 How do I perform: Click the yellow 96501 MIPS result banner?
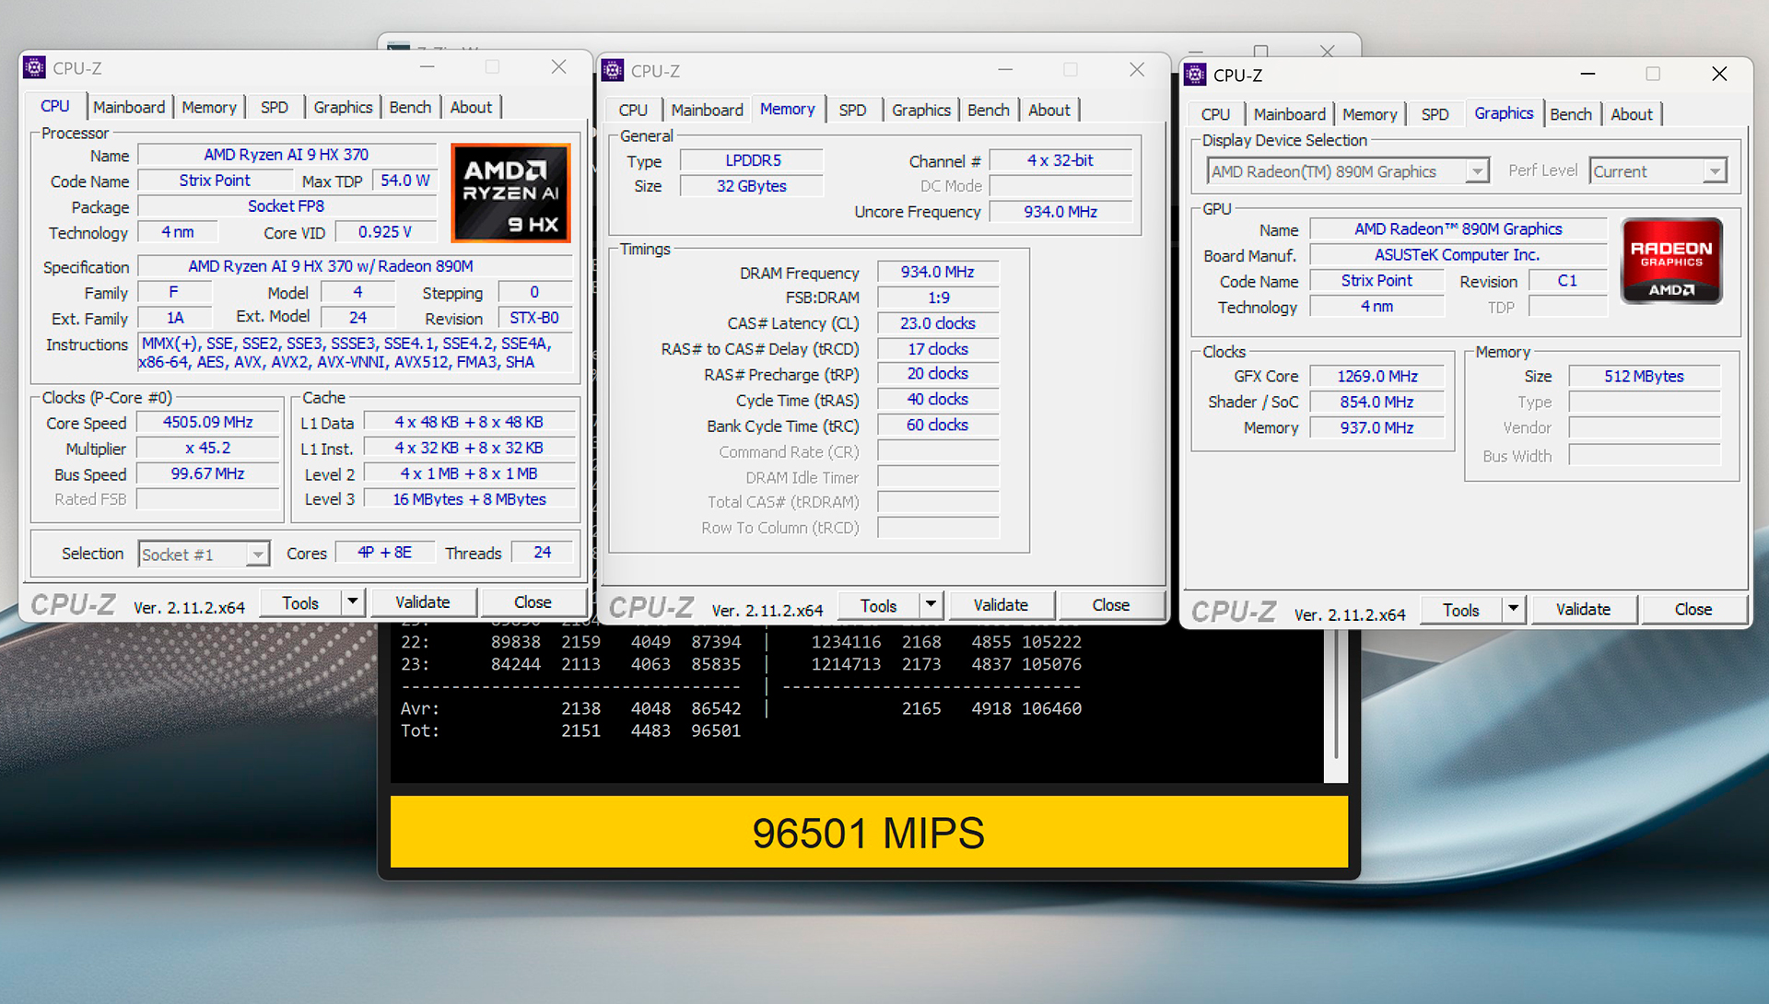click(x=869, y=832)
